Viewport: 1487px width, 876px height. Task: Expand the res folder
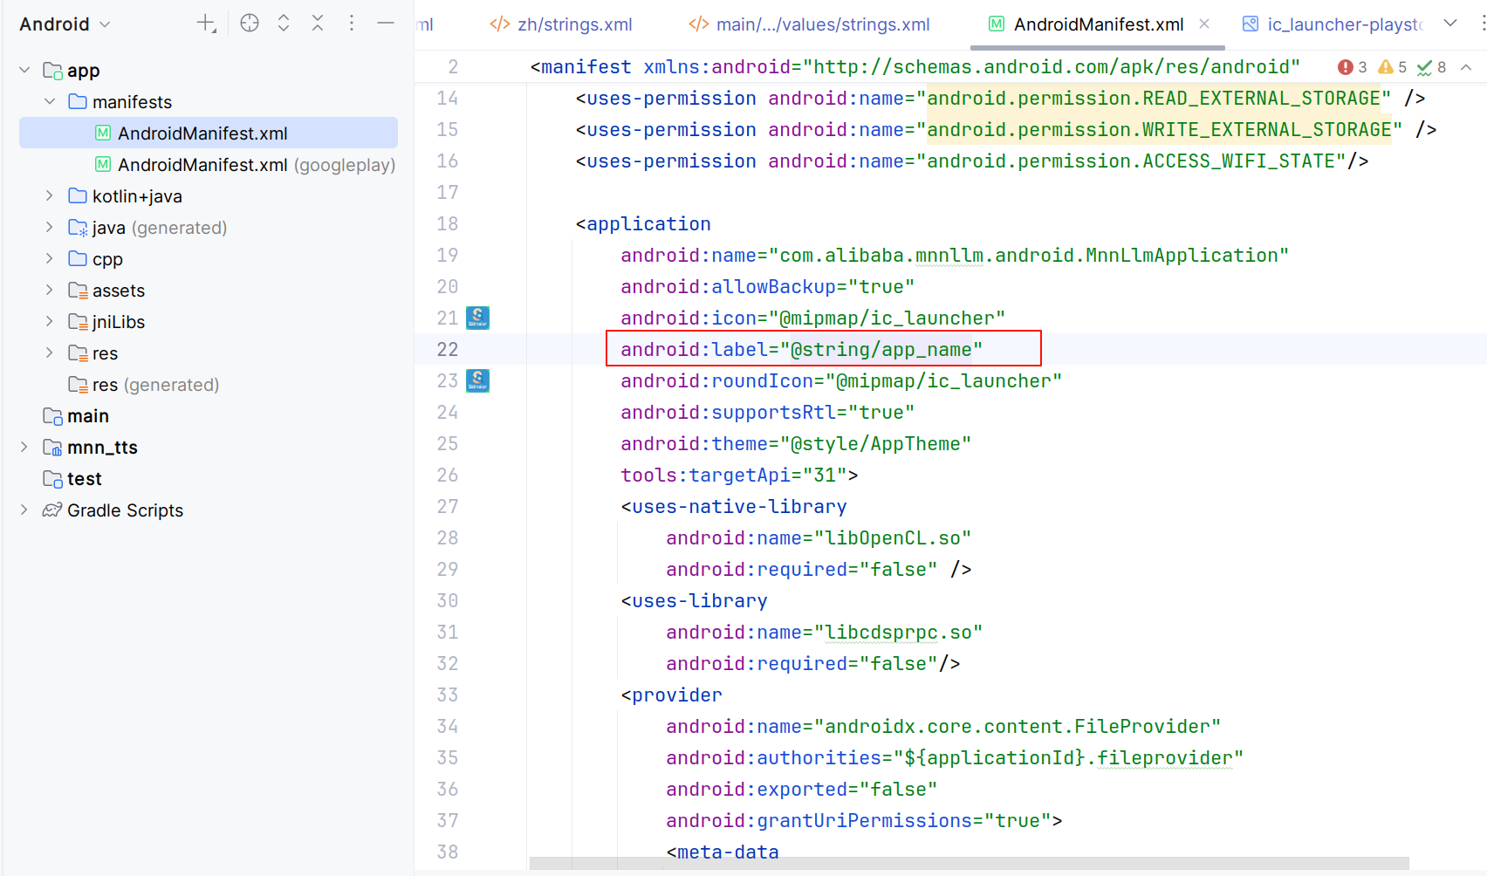click(x=50, y=352)
